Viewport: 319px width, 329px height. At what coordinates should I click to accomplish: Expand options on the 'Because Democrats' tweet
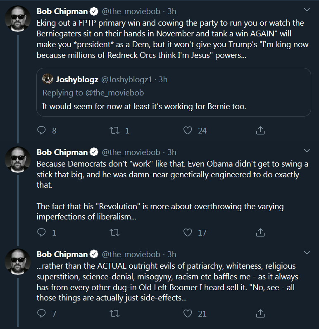pos(307,150)
